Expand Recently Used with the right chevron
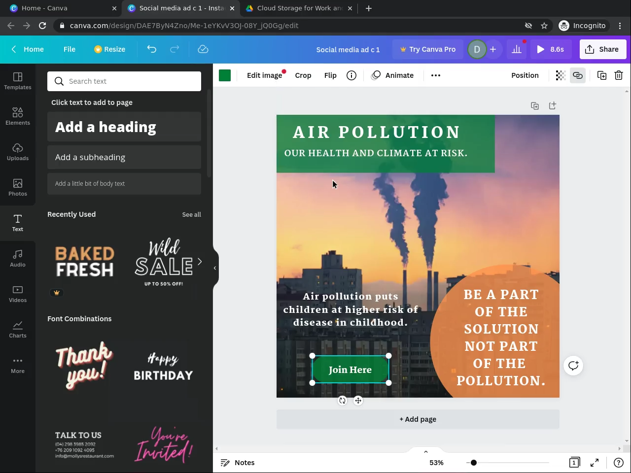This screenshot has height=473, width=631. tap(200, 262)
